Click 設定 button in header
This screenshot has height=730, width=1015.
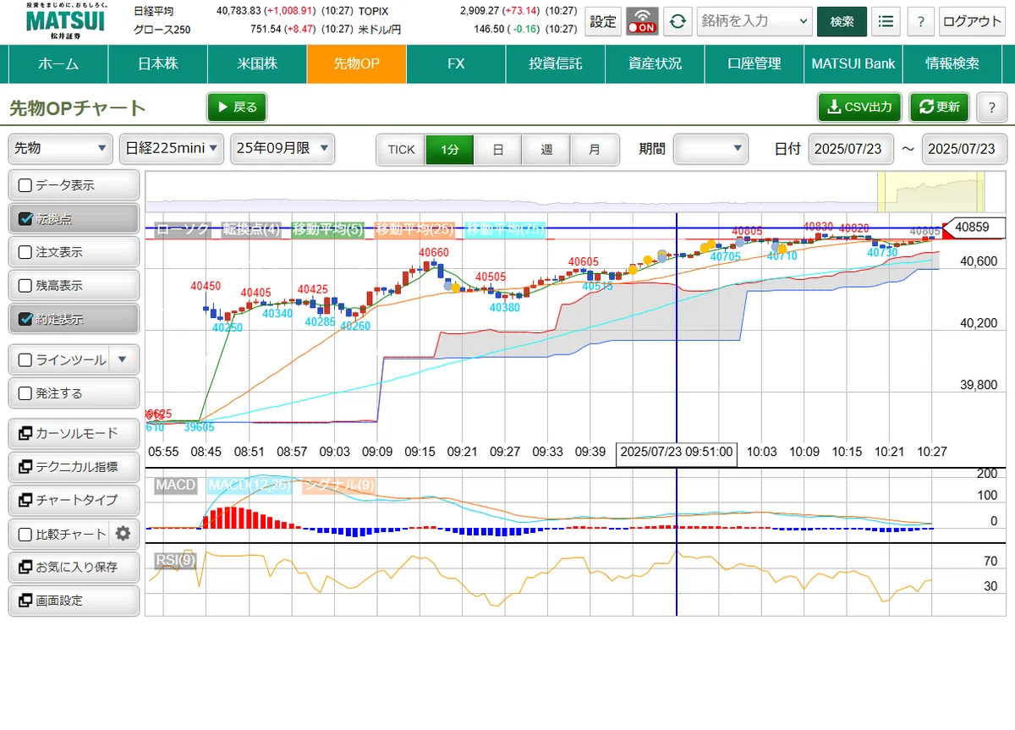[x=603, y=21]
